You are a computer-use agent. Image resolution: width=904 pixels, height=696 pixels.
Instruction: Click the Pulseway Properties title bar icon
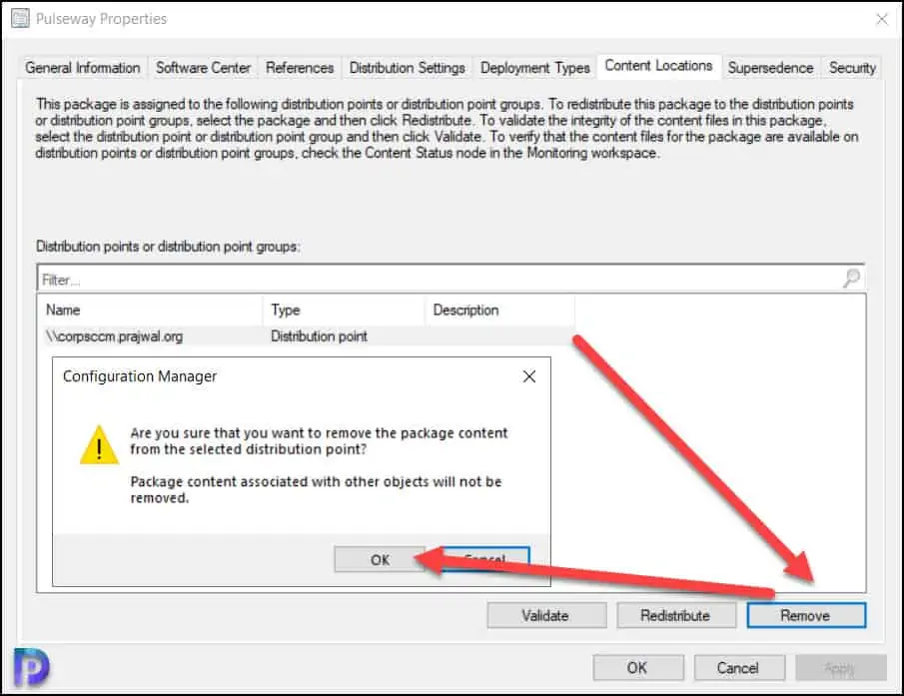pyautogui.click(x=20, y=18)
